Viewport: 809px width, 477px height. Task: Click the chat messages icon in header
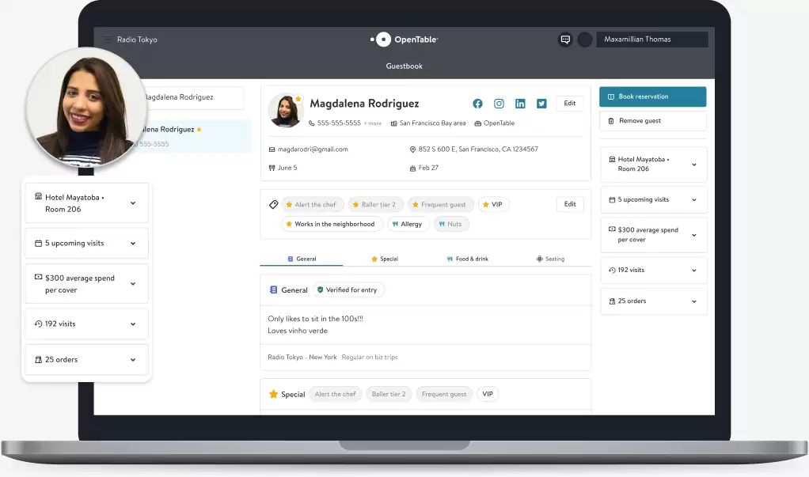[565, 40]
